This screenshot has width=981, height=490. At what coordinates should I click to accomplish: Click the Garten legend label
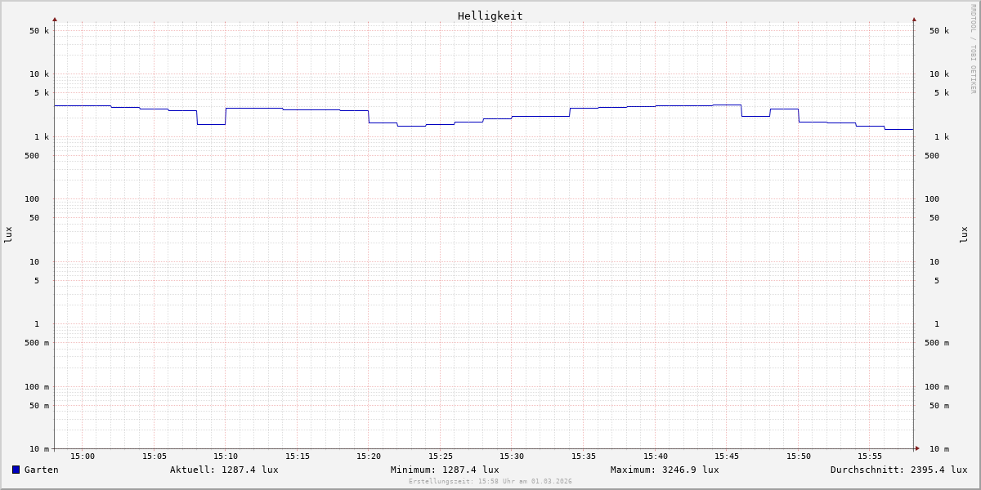point(41,470)
